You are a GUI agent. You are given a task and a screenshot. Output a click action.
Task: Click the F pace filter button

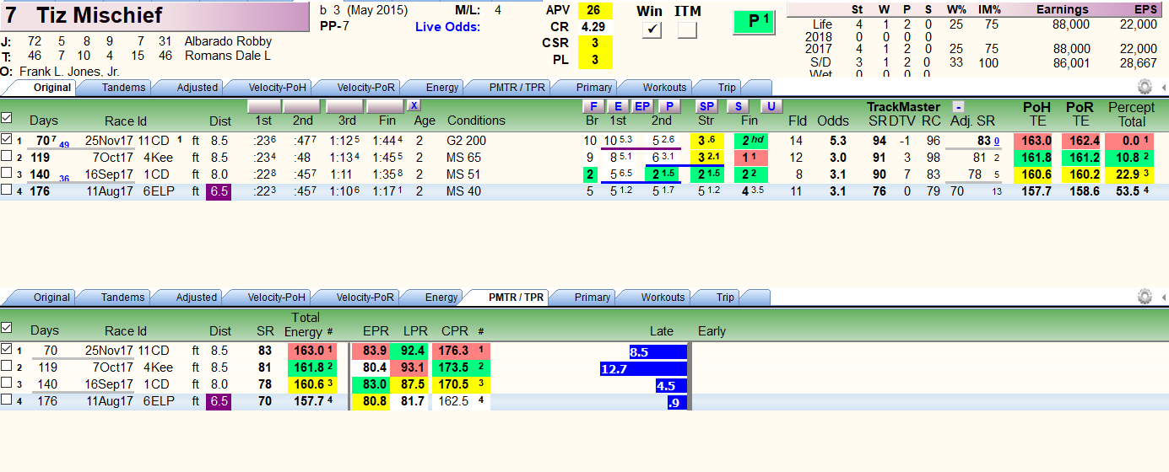coord(593,106)
